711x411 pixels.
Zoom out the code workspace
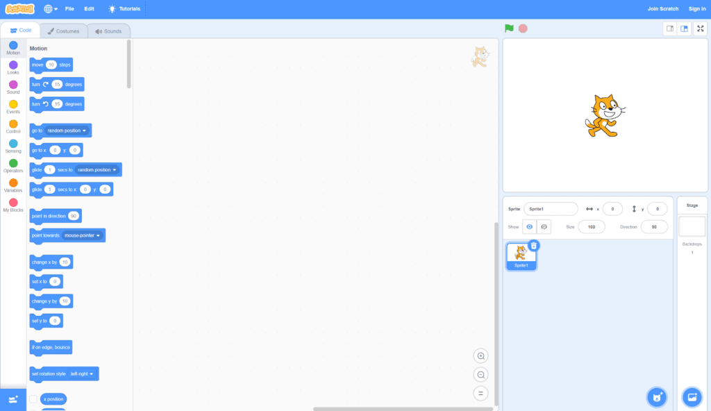point(480,375)
